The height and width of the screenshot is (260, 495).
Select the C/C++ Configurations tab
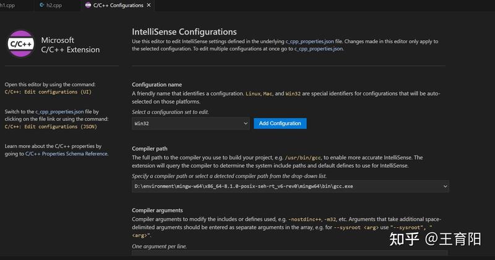click(x=118, y=6)
